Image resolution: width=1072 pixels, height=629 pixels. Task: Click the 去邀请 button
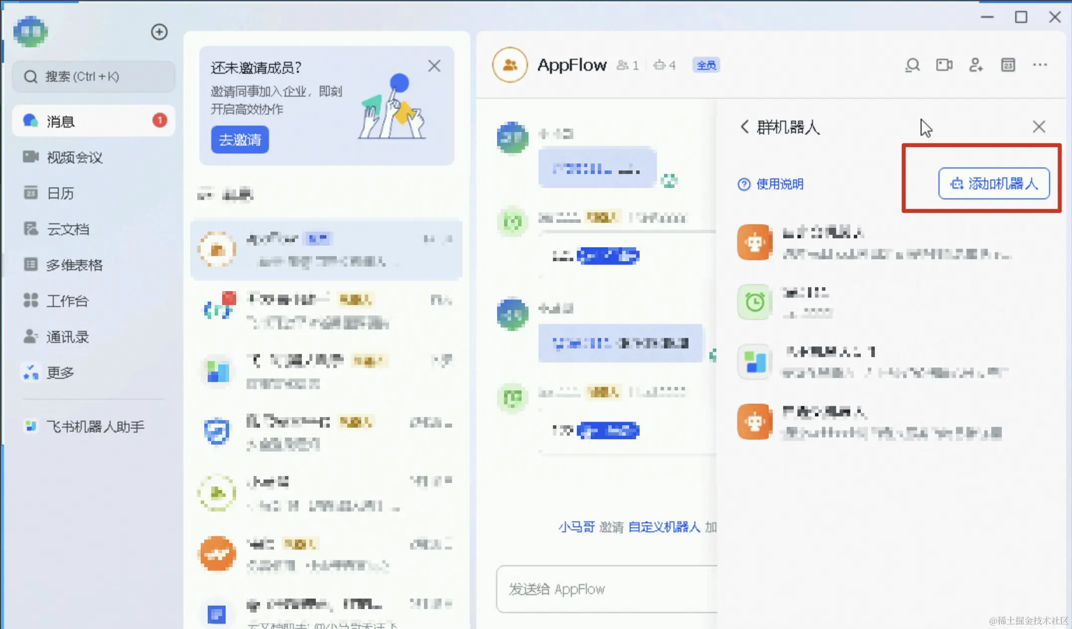pyautogui.click(x=240, y=140)
